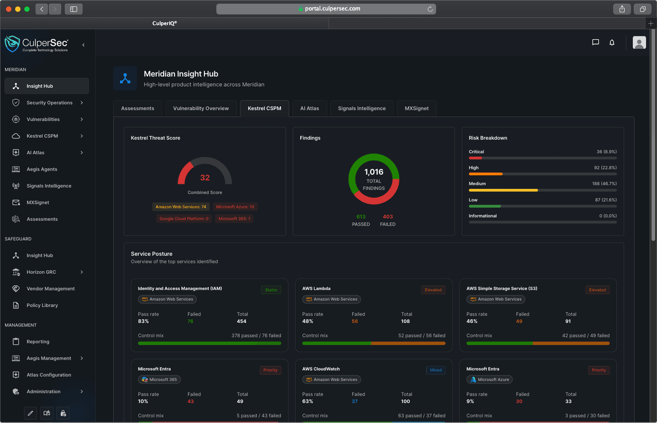Viewport: 657px width, 423px height.
Task: Click the High risk progress bar
Action: tap(542, 174)
